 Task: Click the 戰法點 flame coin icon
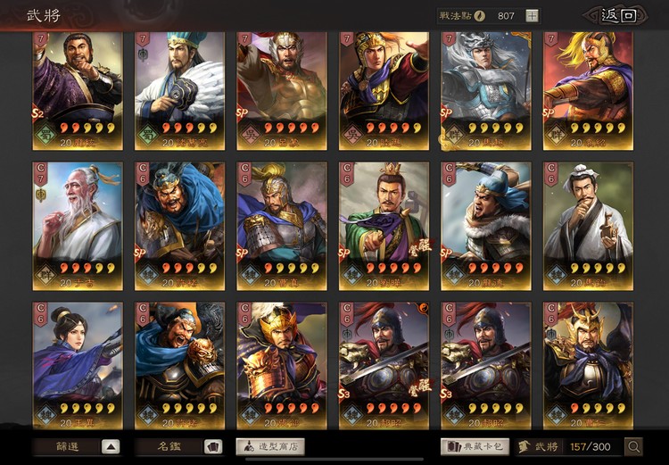[480, 16]
